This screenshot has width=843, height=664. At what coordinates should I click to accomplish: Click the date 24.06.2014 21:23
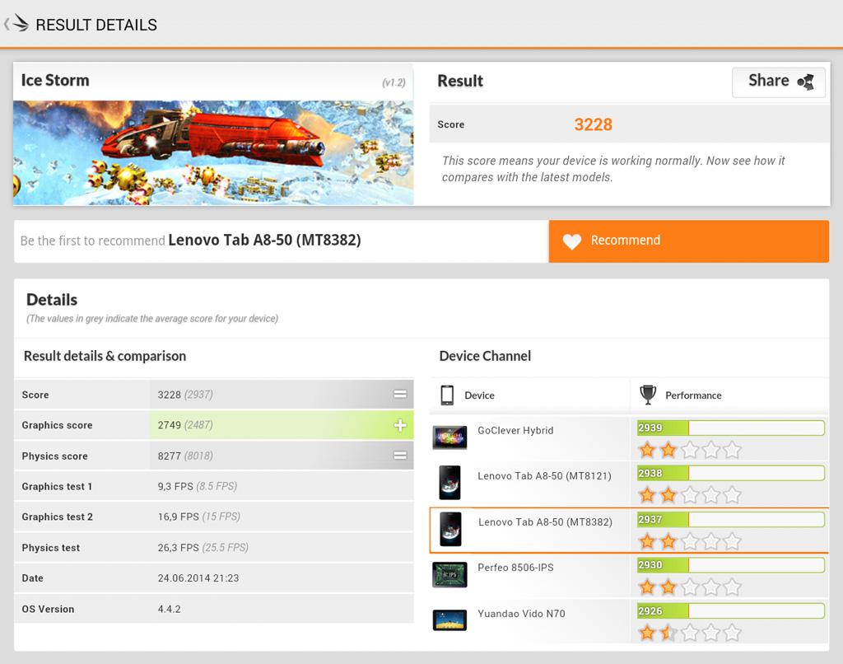[198, 577]
